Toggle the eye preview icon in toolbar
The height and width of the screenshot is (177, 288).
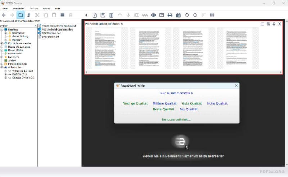pos(153,15)
